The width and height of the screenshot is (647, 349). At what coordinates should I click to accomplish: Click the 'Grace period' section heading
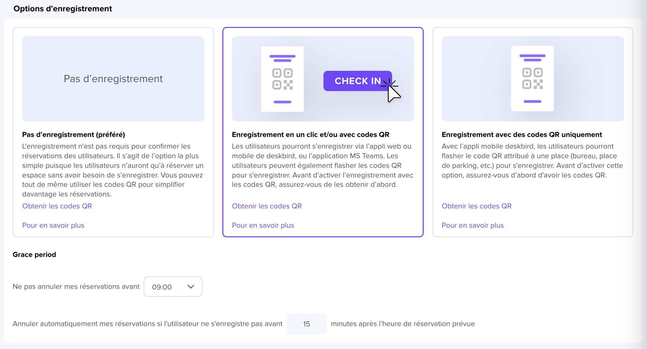click(34, 255)
